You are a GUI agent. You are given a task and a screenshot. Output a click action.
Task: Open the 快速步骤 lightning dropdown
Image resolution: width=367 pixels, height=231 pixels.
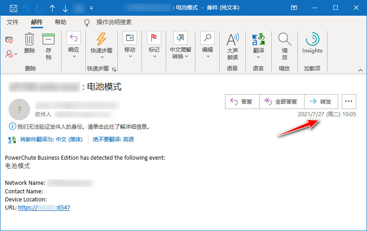[x=102, y=45]
